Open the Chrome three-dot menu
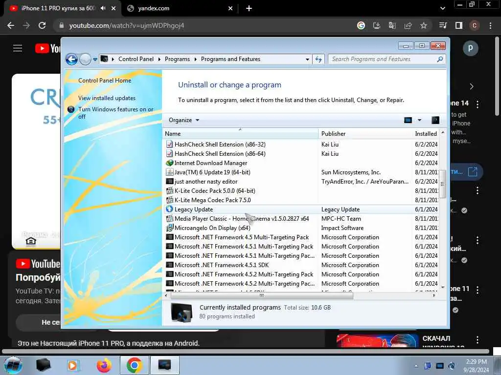 click(x=490, y=25)
